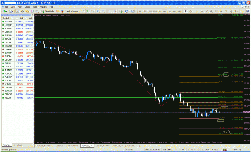Image resolution: width=251 pixels, height=152 pixels.
Task: Toggle the MN timeframe button
Action: [x=179, y=11]
